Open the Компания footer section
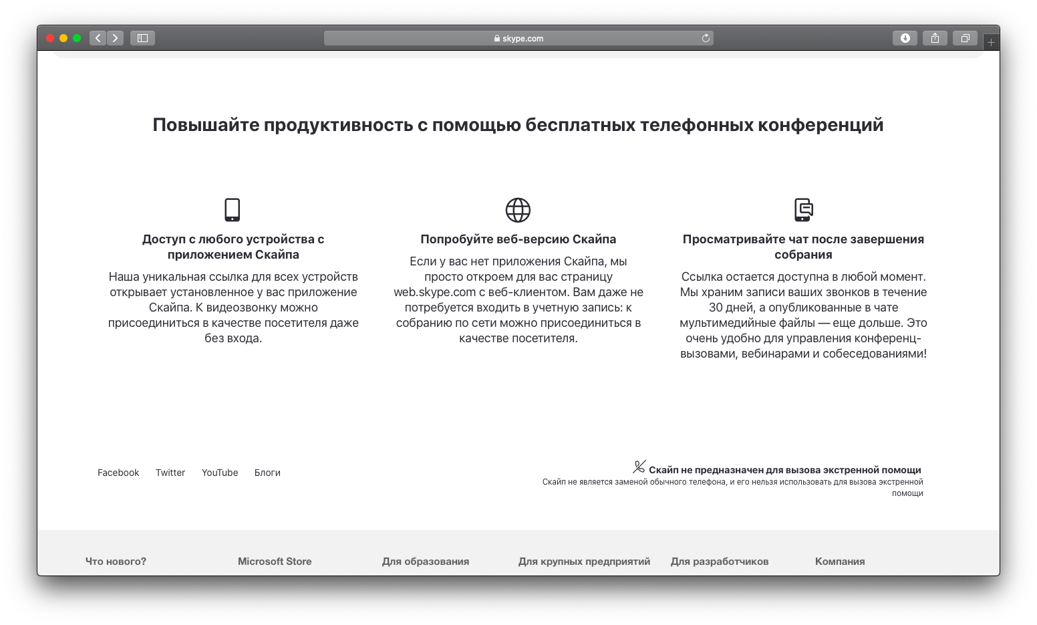The height and width of the screenshot is (625, 1037). pyautogui.click(x=840, y=561)
